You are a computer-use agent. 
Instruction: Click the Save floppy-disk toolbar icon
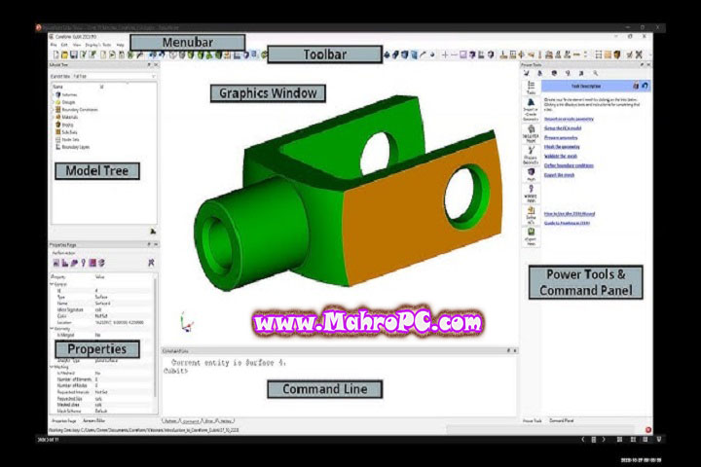74,54
